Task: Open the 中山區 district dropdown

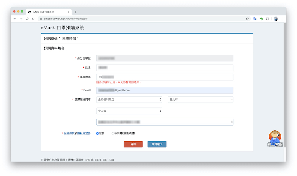Action: [x=129, y=111]
